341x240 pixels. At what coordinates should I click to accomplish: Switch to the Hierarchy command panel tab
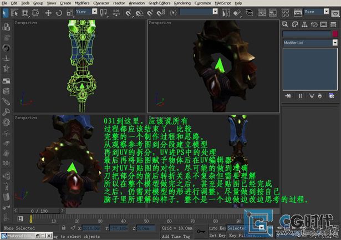304,24
